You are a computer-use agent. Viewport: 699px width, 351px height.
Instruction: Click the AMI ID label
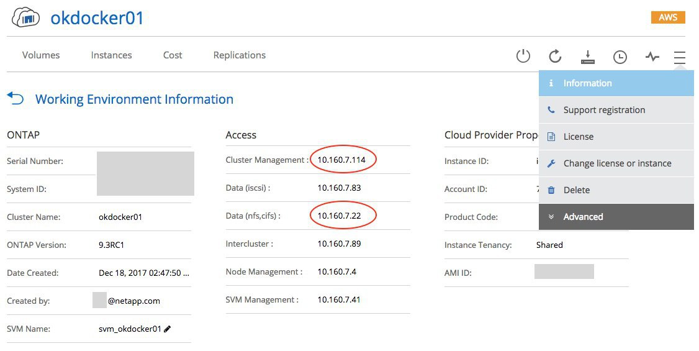458,273
